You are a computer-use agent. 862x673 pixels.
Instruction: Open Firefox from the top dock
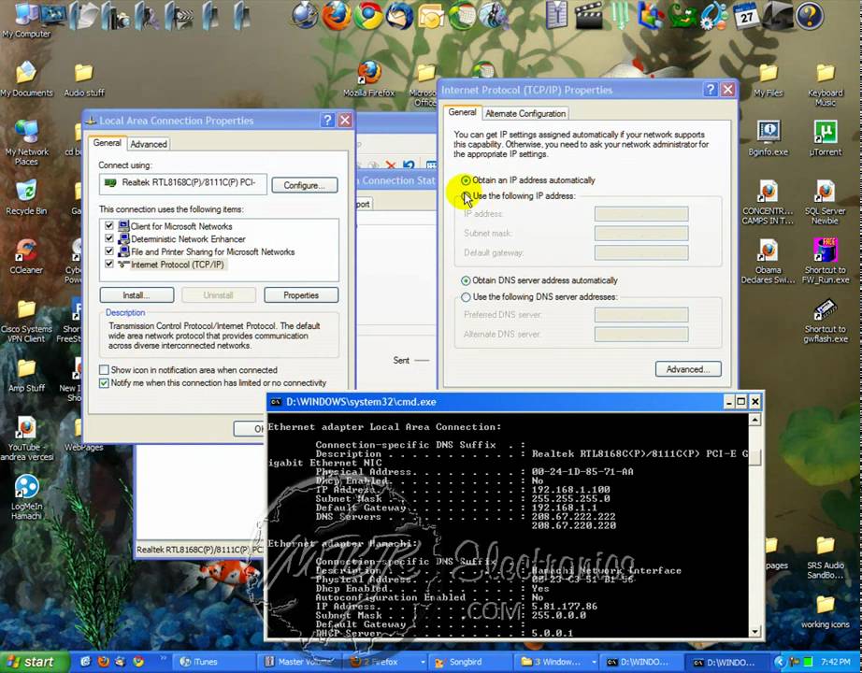pyautogui.click(x=336, y=15)
